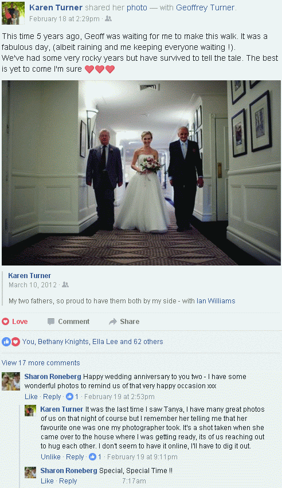Unlike Karen Turner's reply about Tanya
This screenshot has height=488, width=282.
tap(50, 457)
